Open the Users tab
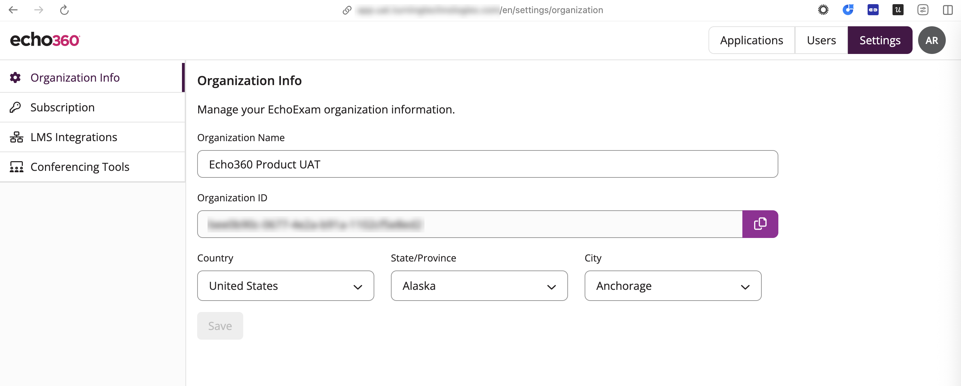 pyautogui.click(x=821, y=40)
